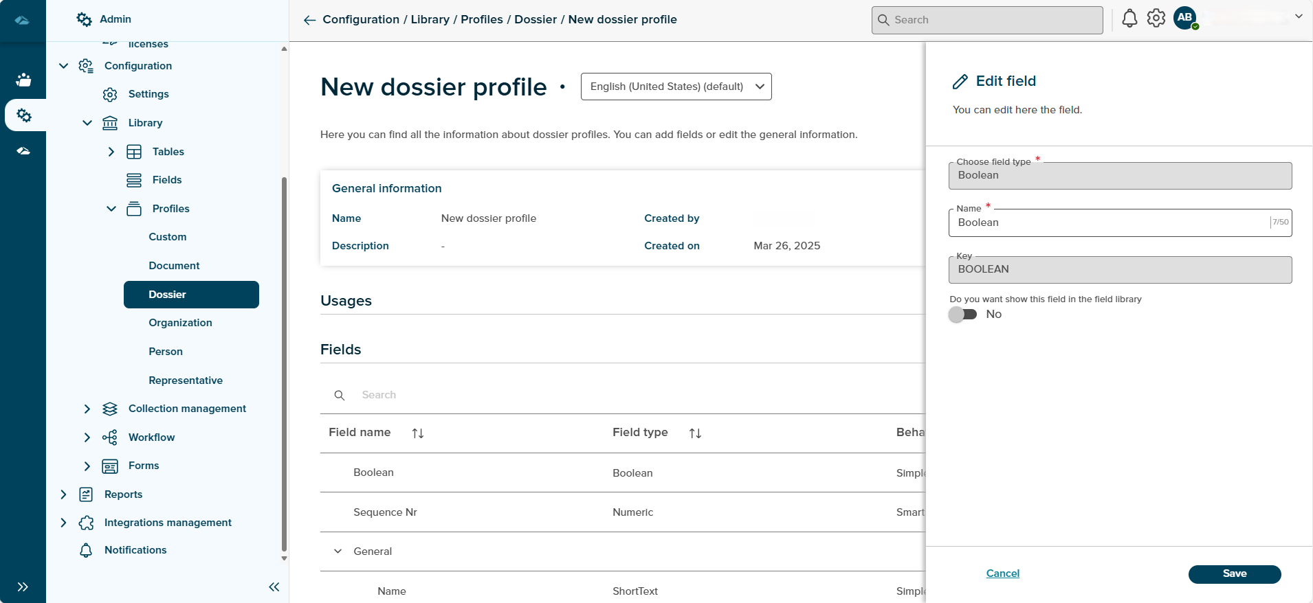
Task: Collapse the Profiles tree node
Action: (111, 209)
